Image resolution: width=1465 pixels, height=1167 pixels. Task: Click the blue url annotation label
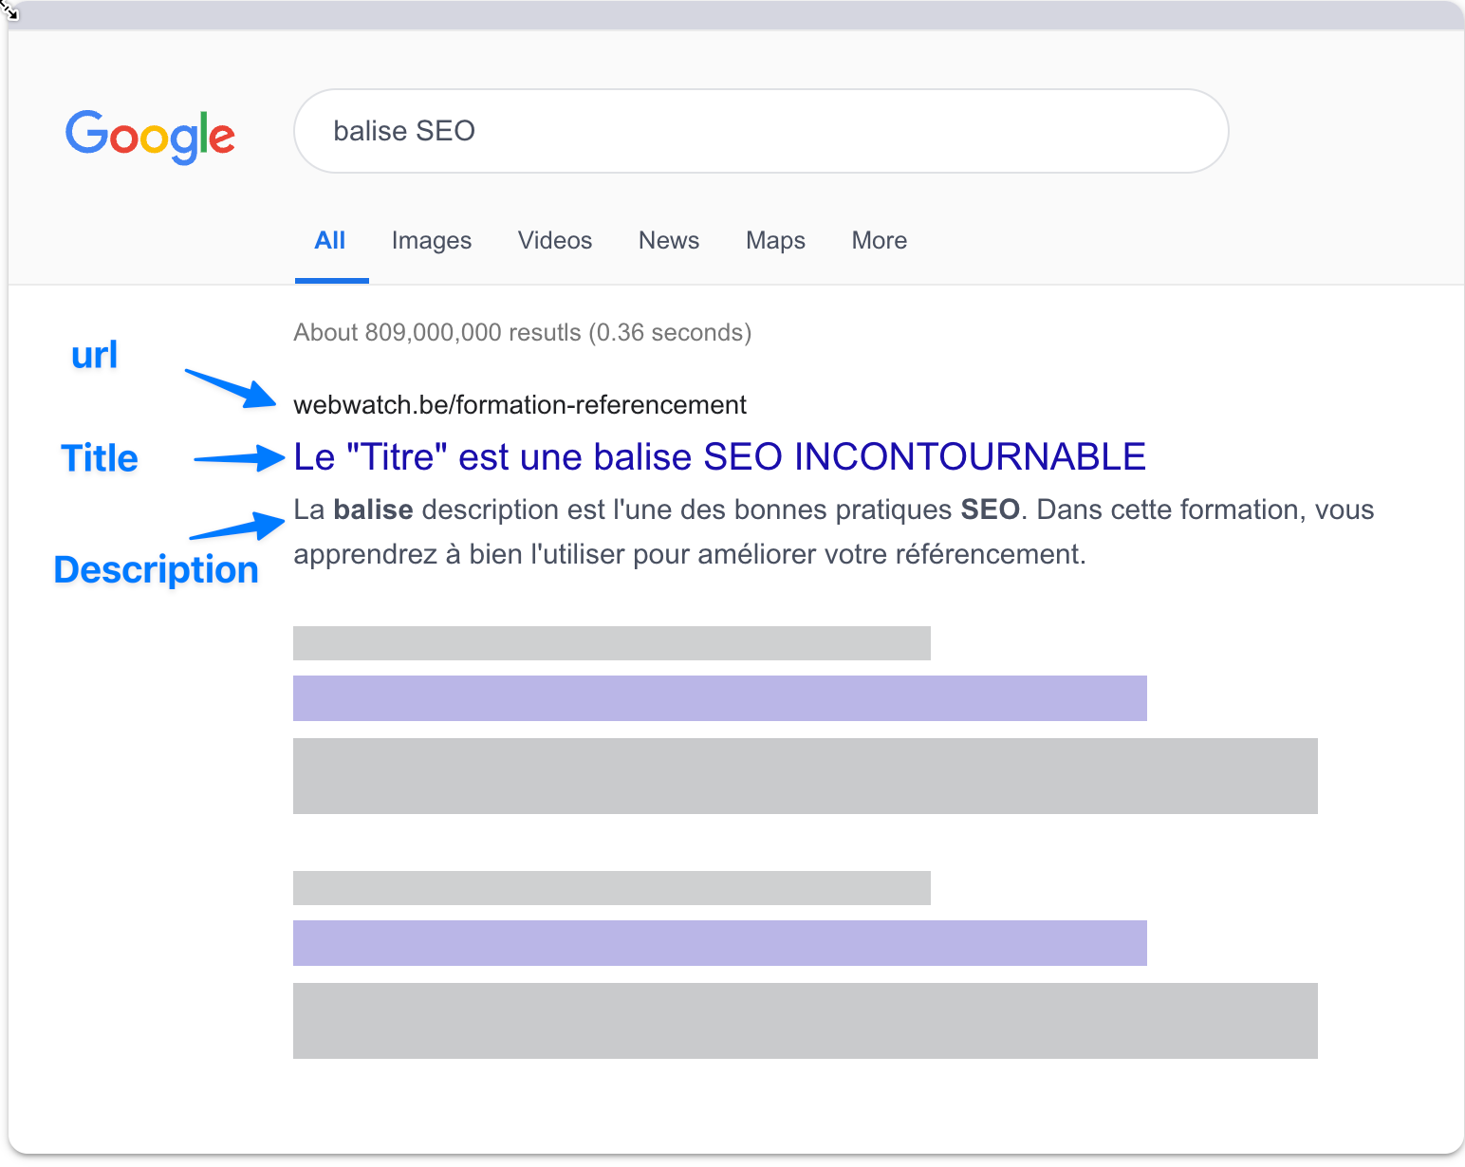[93, 355]
